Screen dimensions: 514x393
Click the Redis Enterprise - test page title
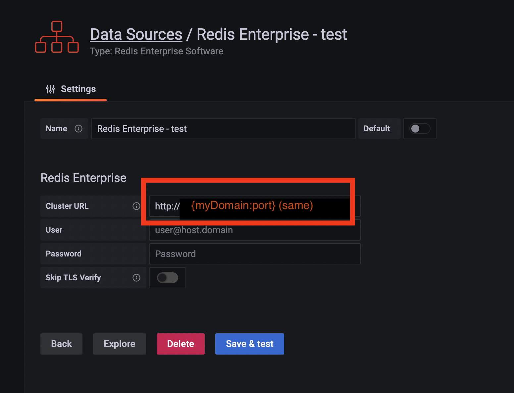(271, 34)
